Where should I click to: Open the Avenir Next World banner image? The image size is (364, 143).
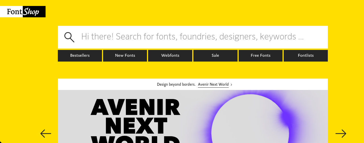pyautogui.click(x=193, y=117)
